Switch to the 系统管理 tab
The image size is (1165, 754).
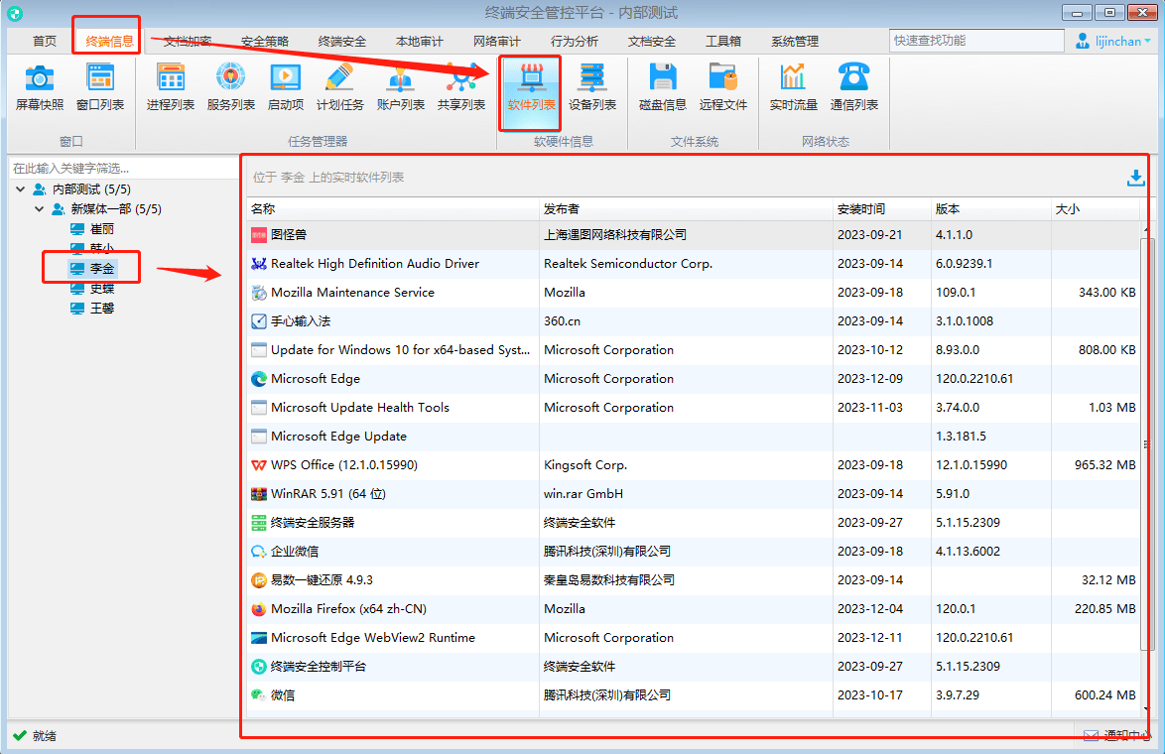point(794,41)
